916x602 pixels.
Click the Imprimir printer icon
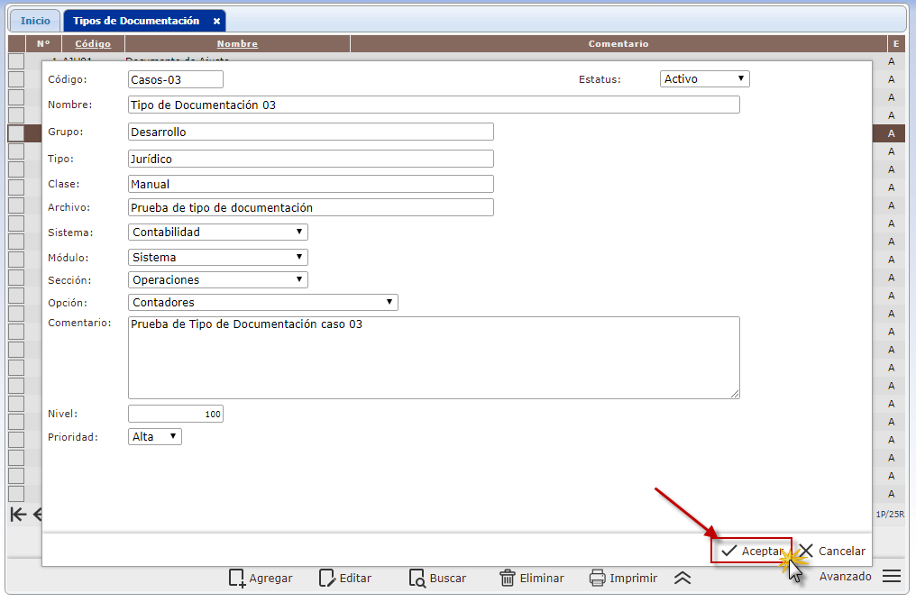tap(597, 578)
